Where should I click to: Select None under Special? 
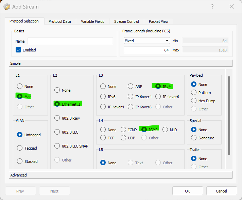point(199,129)
